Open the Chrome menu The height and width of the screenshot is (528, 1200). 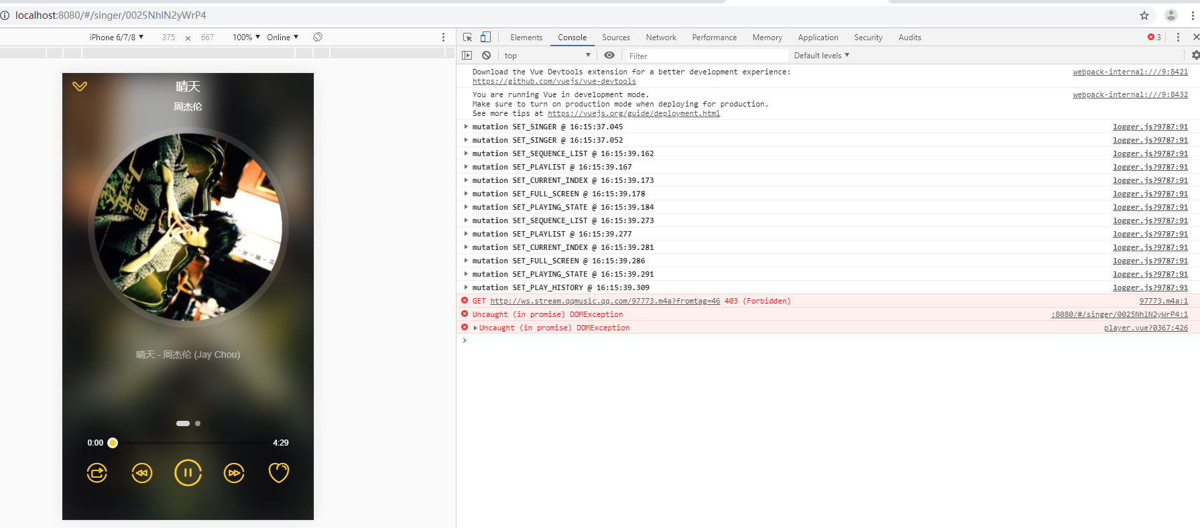point(1193,15)
